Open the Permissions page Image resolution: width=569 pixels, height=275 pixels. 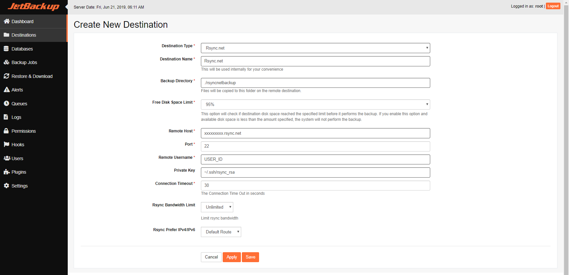34,131
